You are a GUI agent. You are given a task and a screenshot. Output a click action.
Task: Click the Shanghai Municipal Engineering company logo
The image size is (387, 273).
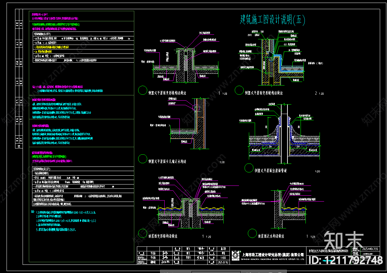pos(236,254)
